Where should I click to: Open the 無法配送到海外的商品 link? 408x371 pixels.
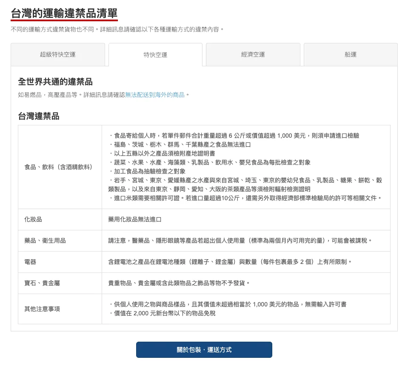[x=155, y=95]
